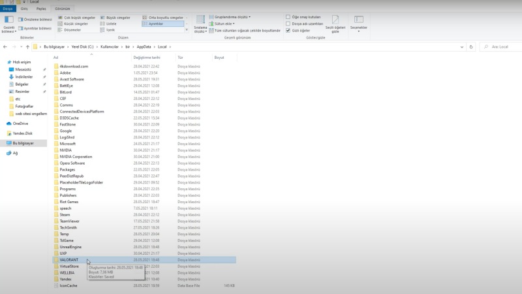Open Sıralama ölçütü sort options

(x=200, y=24)
